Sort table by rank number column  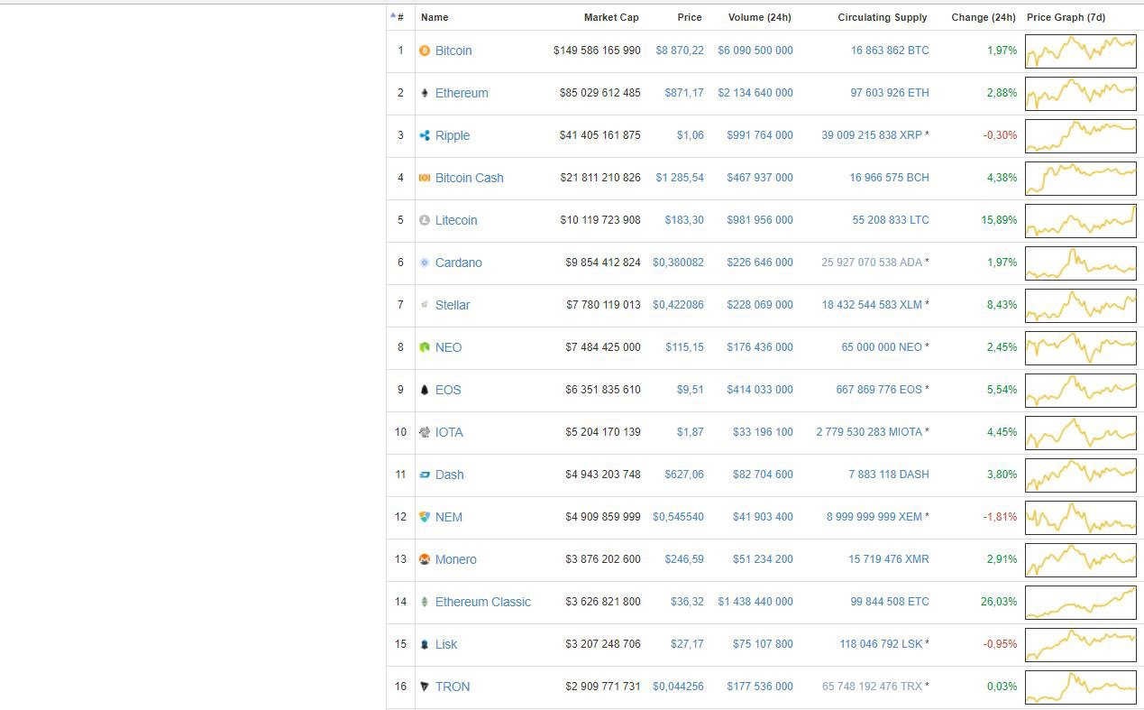(398, 17)
